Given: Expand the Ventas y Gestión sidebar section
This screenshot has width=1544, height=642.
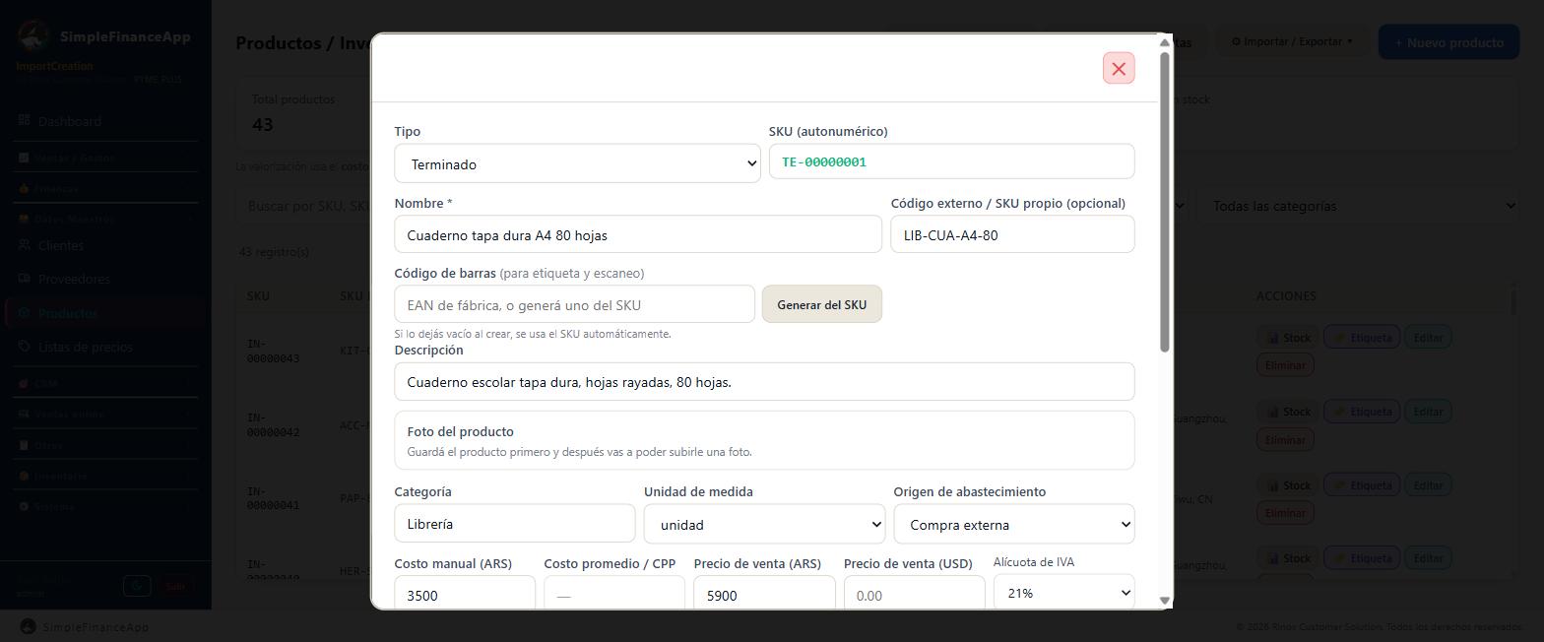Looking at the screenshot, I should pyautogui.click(x=105, y=158).
